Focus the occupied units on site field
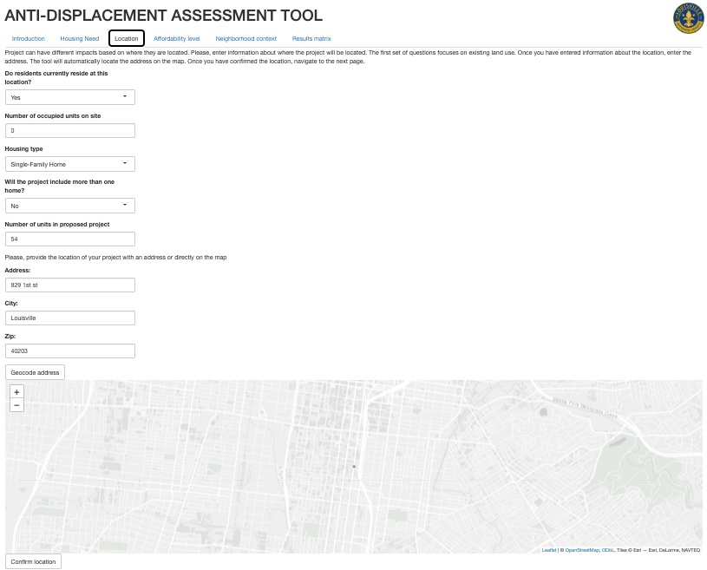Image resolution: width=707 pixels, height=570 pixels. click(69, 131)
